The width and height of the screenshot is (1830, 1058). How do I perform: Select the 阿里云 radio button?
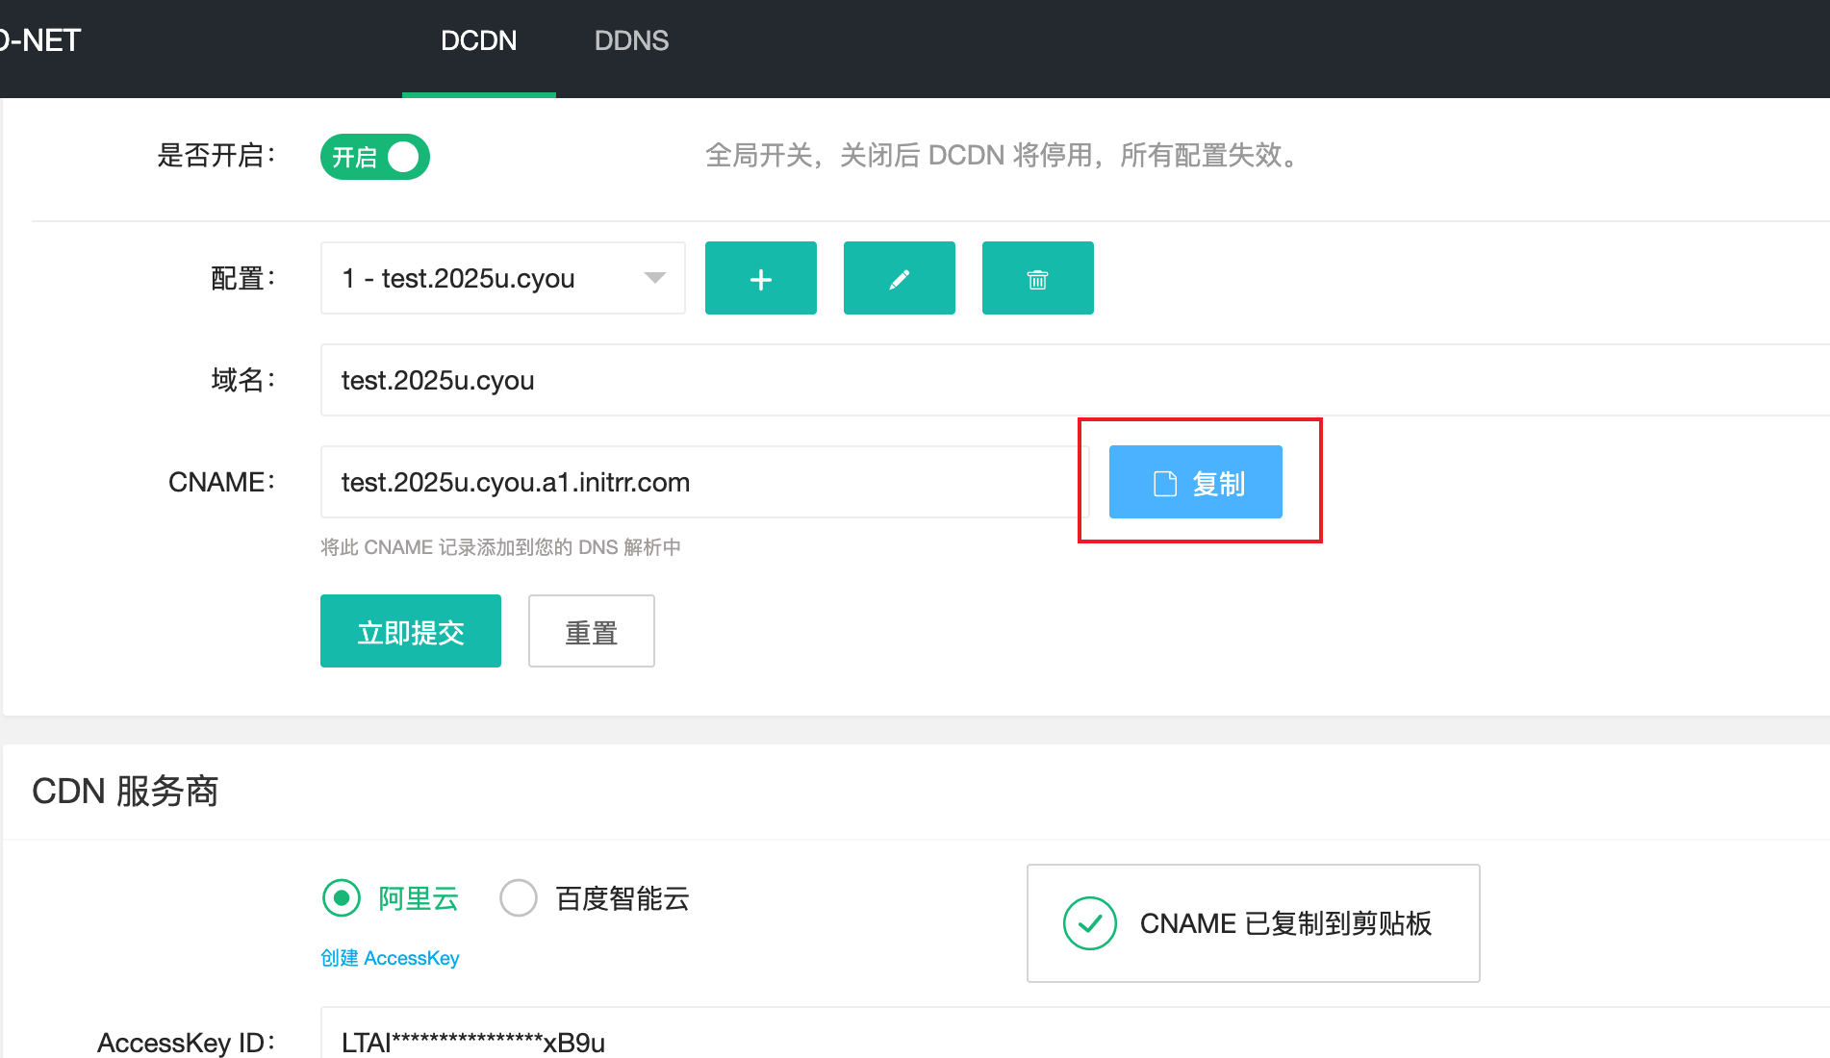(342, 897)
